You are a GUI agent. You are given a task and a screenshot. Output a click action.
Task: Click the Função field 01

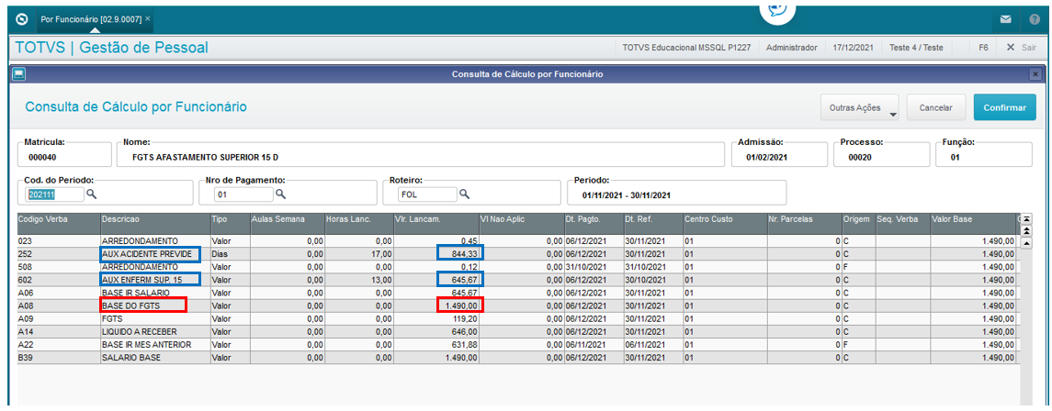(984, 155)
